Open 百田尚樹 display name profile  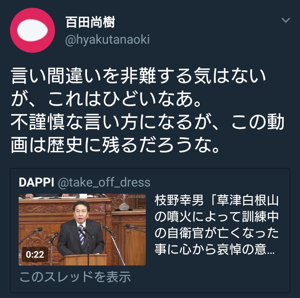tap(90, 22)
